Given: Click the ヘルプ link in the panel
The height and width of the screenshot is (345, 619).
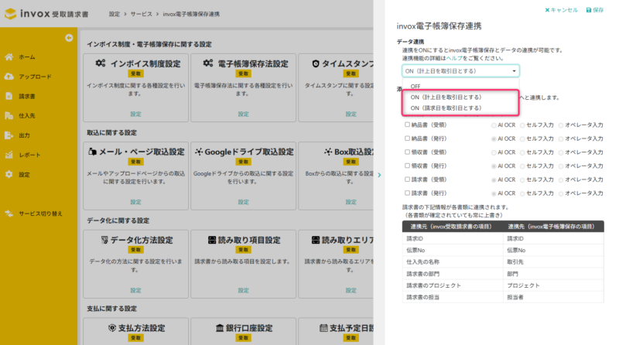Looking at the screenshot, I should point(454,58).
